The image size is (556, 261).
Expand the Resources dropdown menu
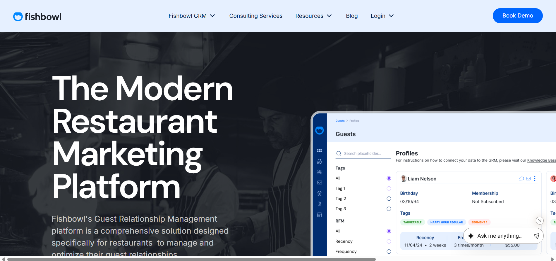pyautogui.click(x=313, y=16)
